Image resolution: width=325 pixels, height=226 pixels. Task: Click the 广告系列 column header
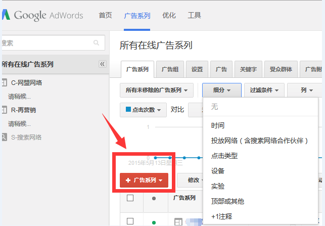(x=184, y=198)
